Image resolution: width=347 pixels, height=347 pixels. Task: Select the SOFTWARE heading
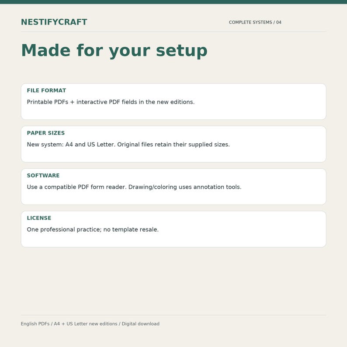[43, 176]
